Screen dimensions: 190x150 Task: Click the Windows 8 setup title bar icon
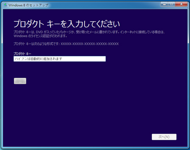tap(5, 5)
